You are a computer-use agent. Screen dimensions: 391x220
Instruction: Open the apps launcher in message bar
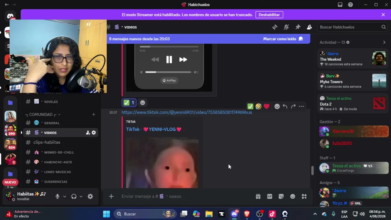(304, 196)
